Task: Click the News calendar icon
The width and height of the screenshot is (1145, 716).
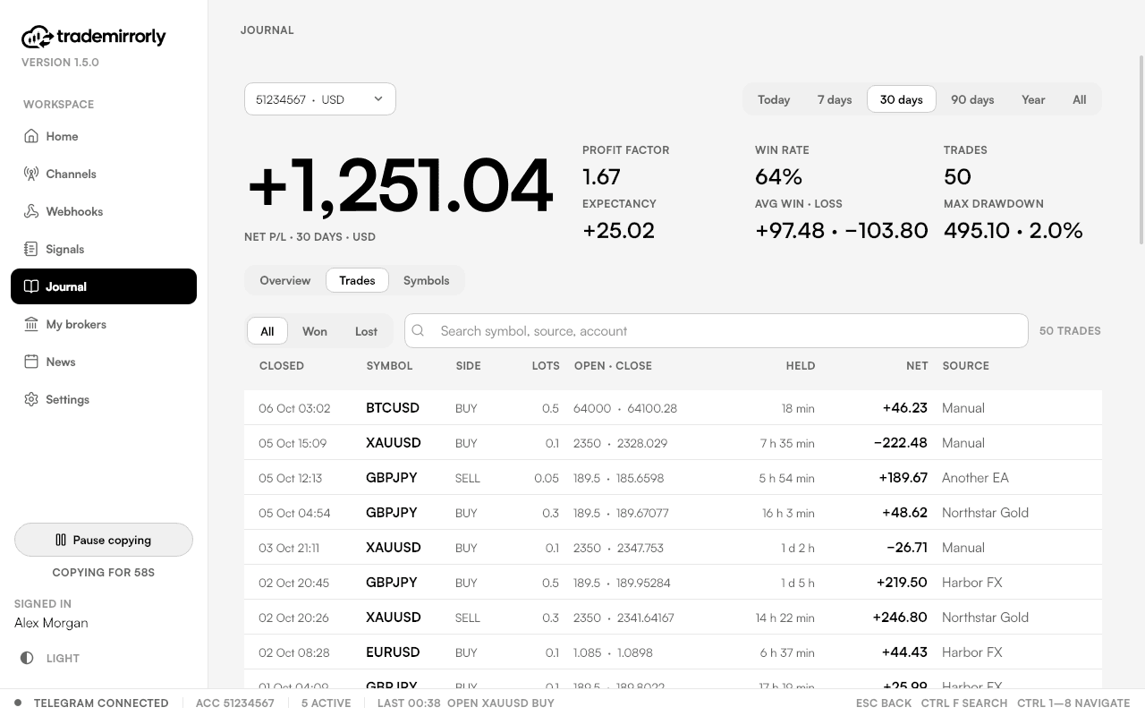Action: 31,362
